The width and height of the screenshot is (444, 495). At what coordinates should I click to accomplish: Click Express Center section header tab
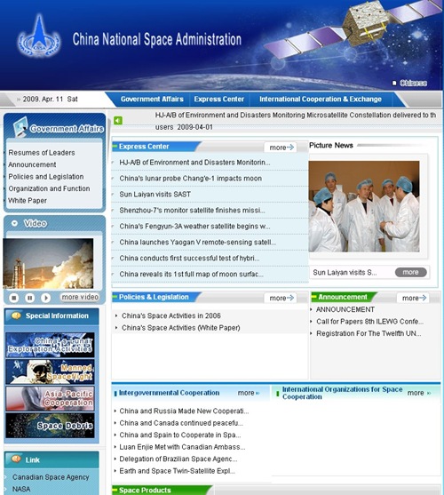coord(144,147)
